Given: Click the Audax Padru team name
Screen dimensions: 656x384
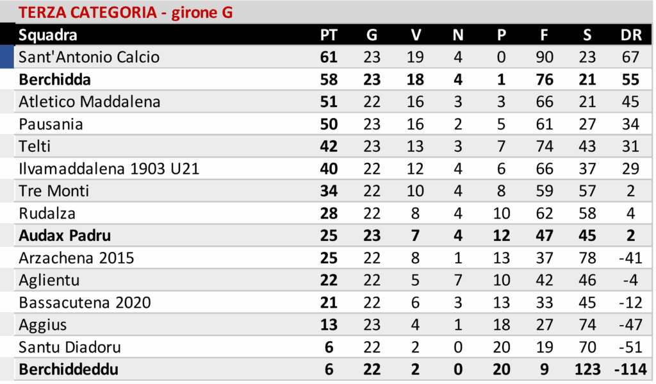Looking at the screenshot, I should pos(65,235).
